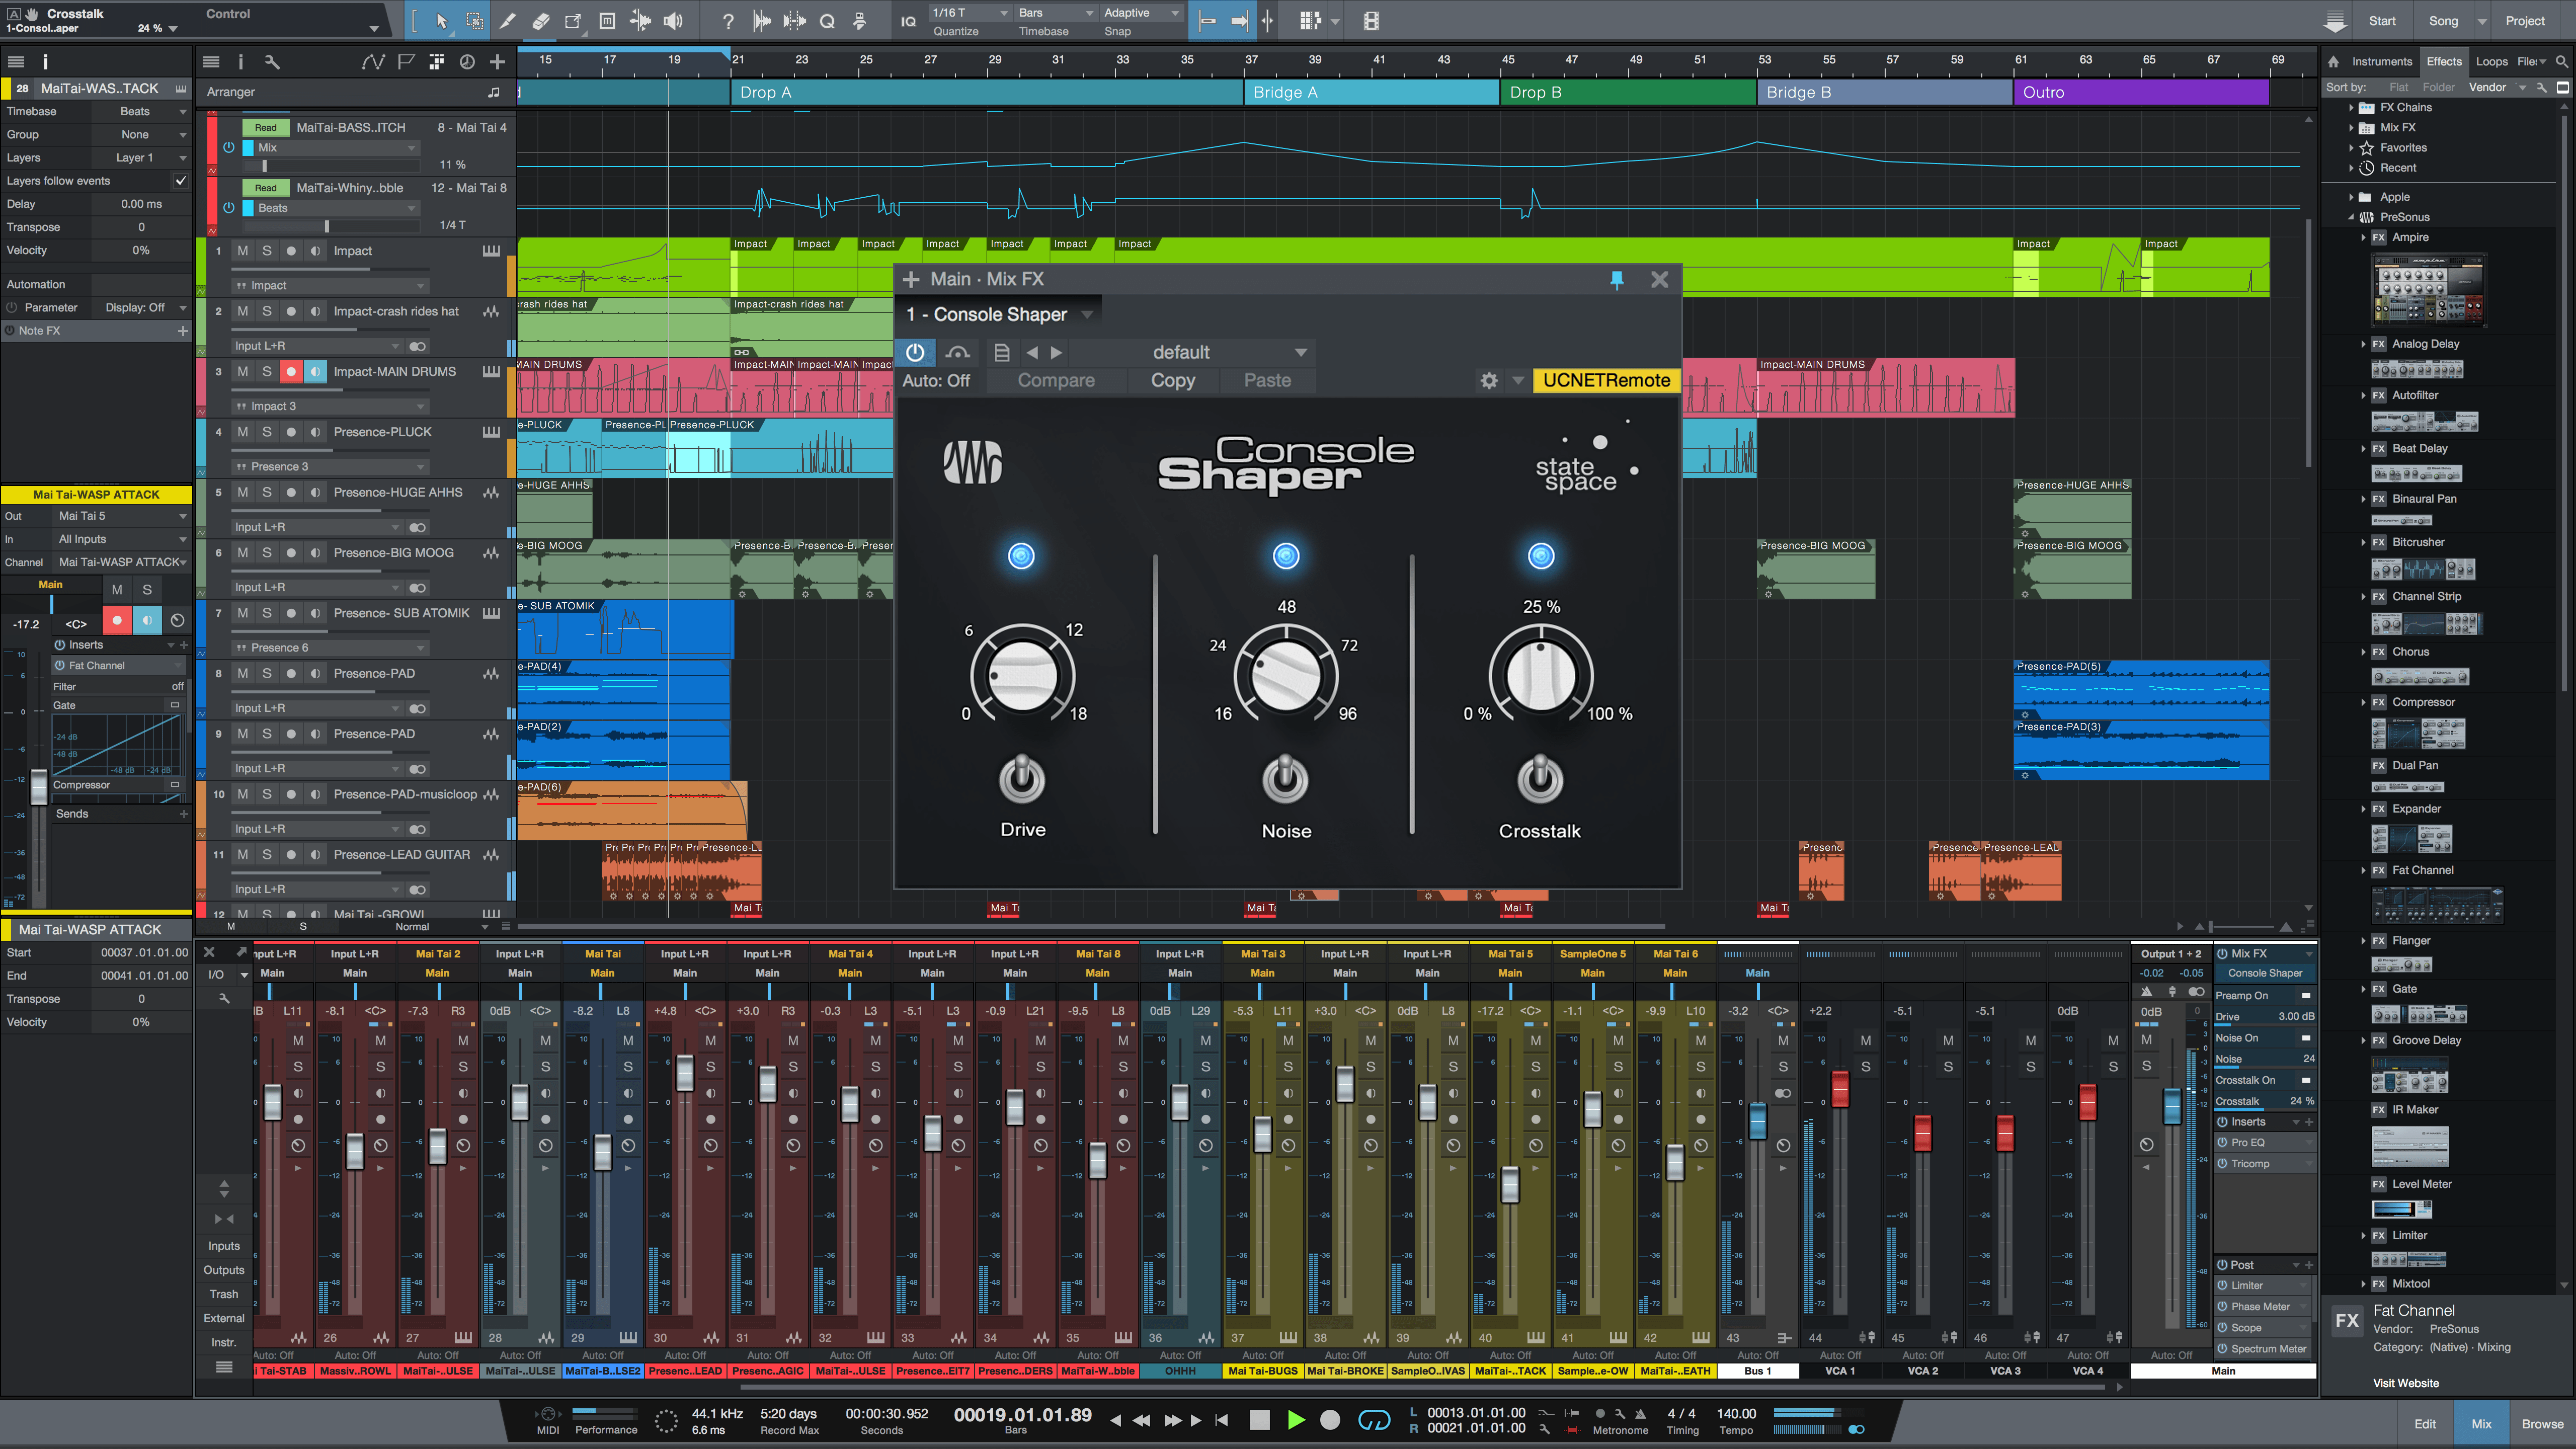Screen dimensions: 2576x1449
Task: Click the Compare button in Mix FX
Action: [x=1056, y=380]
